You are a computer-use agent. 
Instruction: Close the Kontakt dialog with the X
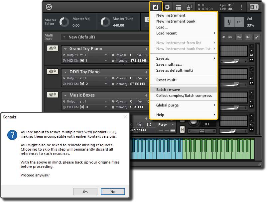pyautogui.click(x=125, y=117)
